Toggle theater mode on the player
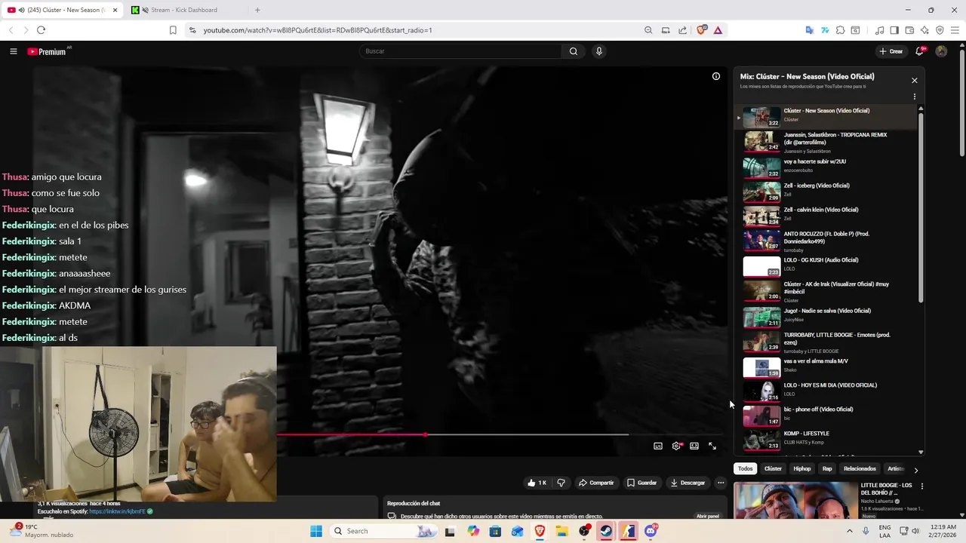Screen dimensions: 966x543 pyautogui.click(x=694, y=446)
